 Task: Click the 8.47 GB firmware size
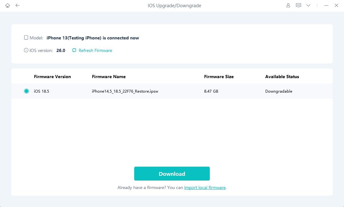[211, 91]
